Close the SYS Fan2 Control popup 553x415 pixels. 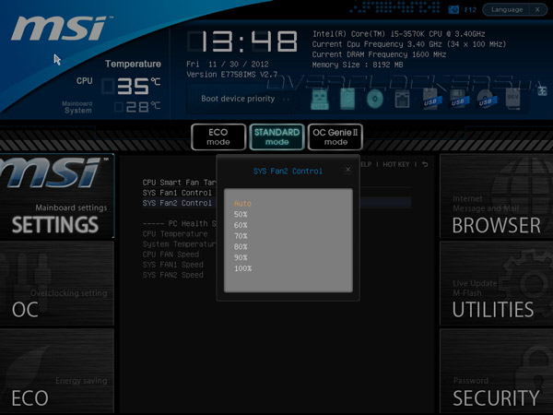(x=347, y=170)
